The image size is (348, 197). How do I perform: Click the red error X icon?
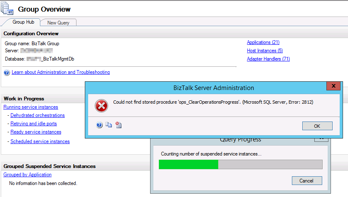(x=101, y=106)
